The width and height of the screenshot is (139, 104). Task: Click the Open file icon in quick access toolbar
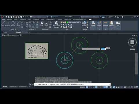9,17
